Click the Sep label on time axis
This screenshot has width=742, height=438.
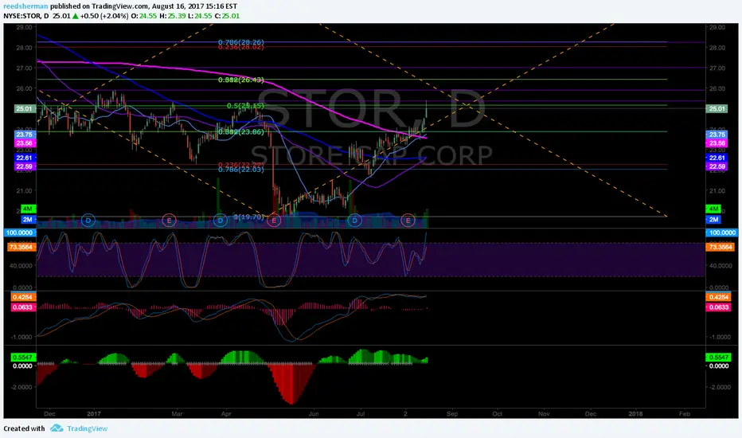point(452,413)
